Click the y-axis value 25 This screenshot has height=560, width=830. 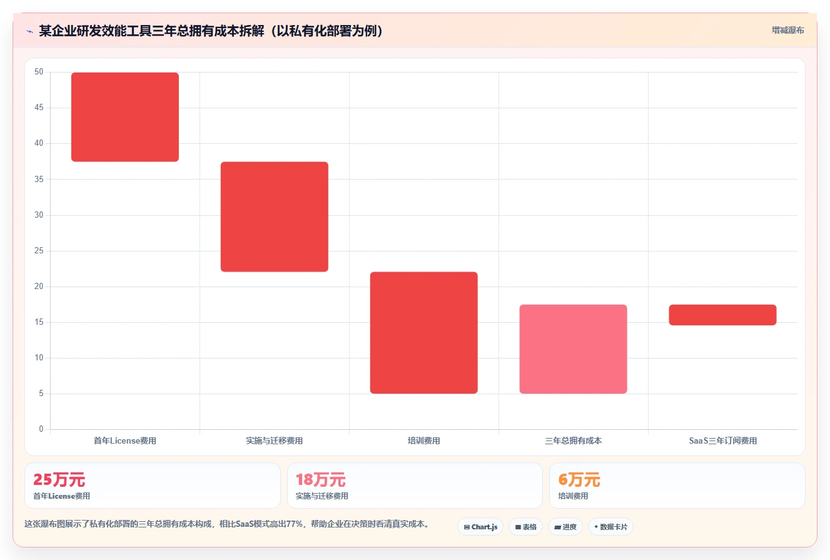tap(39, 251)
